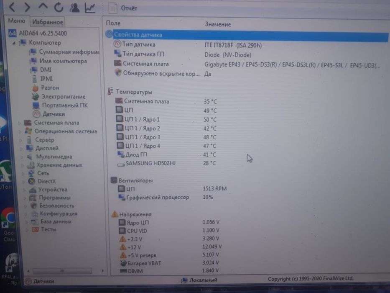
Task: Click the shield icon beside Обнаружено вскрытие
Action: 118,73
